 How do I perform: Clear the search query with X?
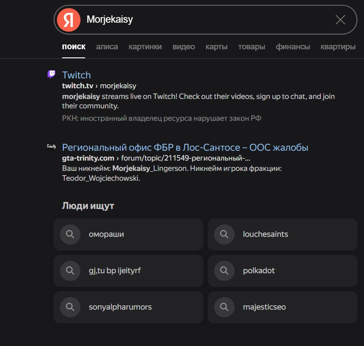pyautogui.click(x=340, y=20)
